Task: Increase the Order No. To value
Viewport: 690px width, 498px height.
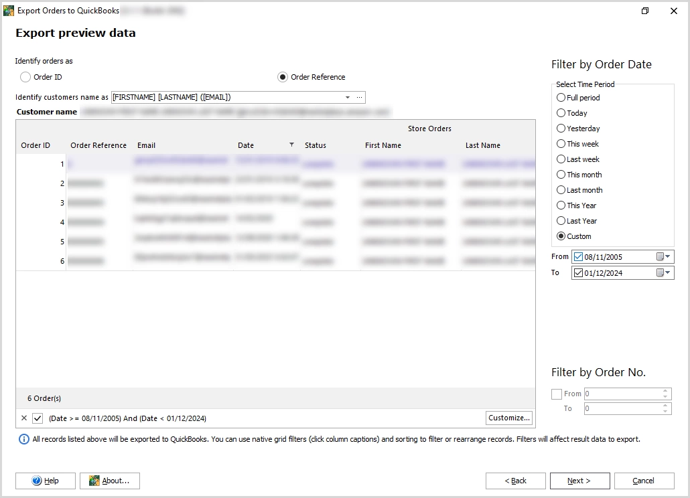Action: coord(665,406)
